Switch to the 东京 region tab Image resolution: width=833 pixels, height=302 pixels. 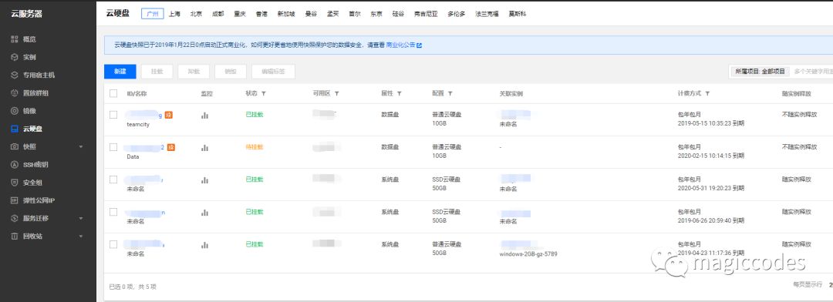[376, 14]
